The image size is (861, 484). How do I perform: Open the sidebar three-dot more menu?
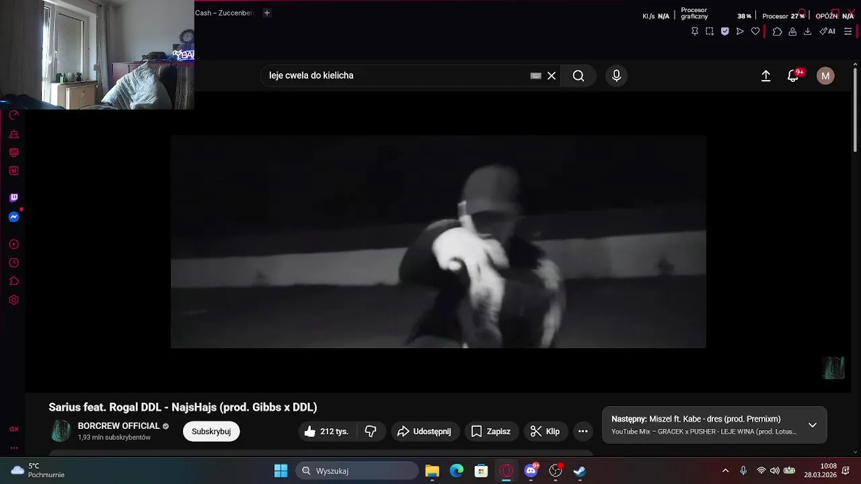tap(13, 448)
